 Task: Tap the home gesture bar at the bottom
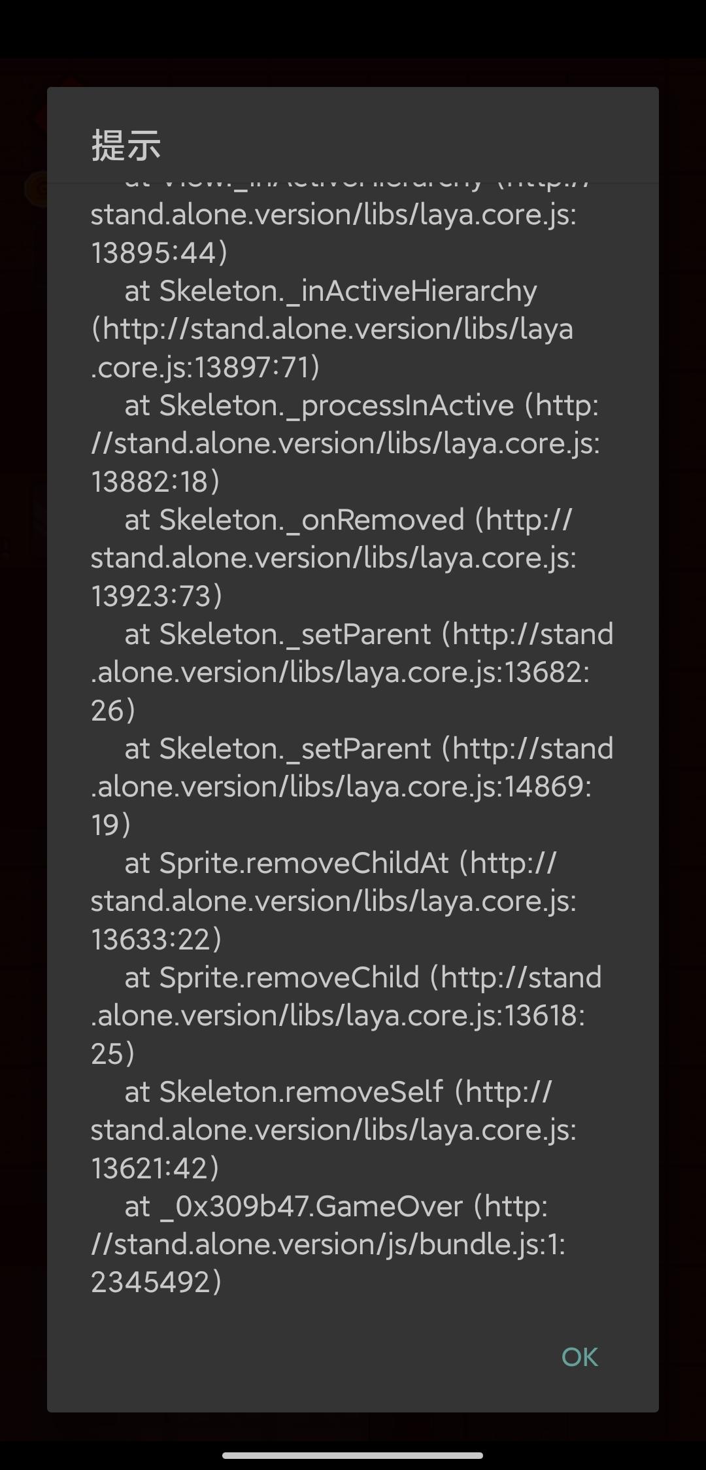[x=353, y=1456]
